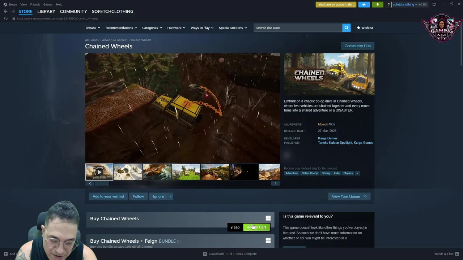Click the Windows icon on bundle row

[x=268, y=240]
